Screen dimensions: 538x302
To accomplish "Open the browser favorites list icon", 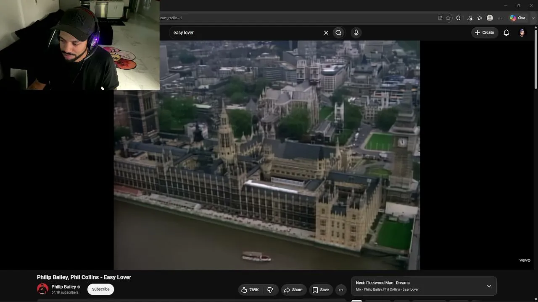I will [x=480, y=18].
